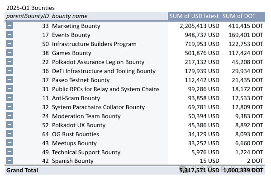Collapse the Events Bounty group
271x180 pixels.
(10, 34)
